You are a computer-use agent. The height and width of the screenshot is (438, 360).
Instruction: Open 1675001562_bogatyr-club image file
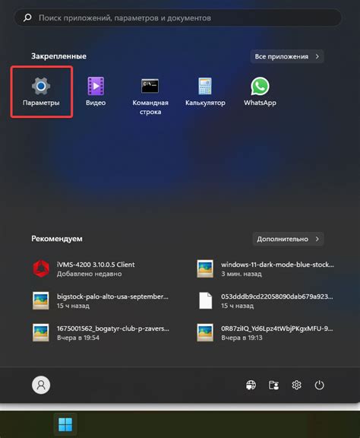[101, 332]
